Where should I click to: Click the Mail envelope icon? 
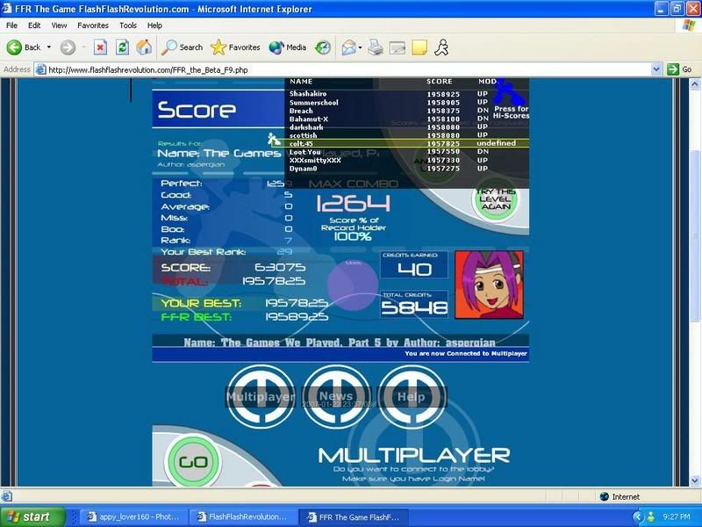348,47
